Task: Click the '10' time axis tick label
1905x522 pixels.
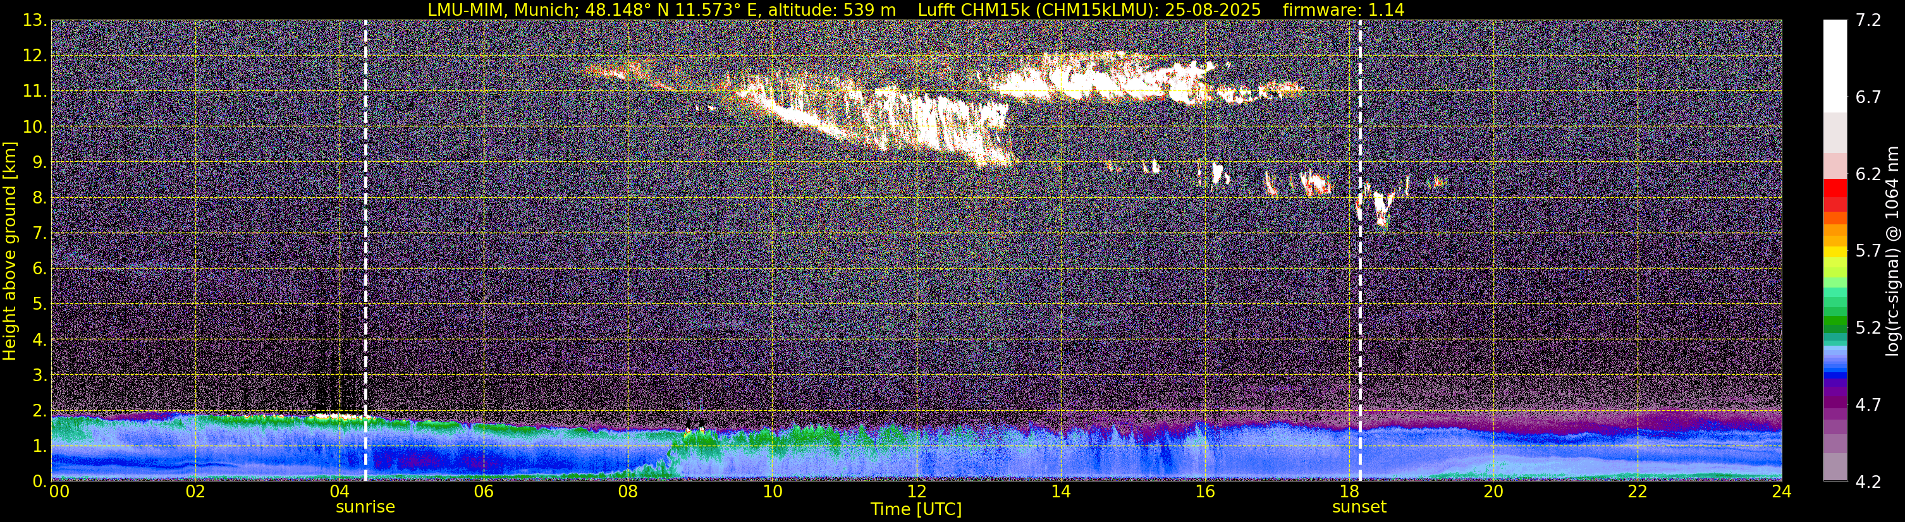Action: click(x=772, y=492)
